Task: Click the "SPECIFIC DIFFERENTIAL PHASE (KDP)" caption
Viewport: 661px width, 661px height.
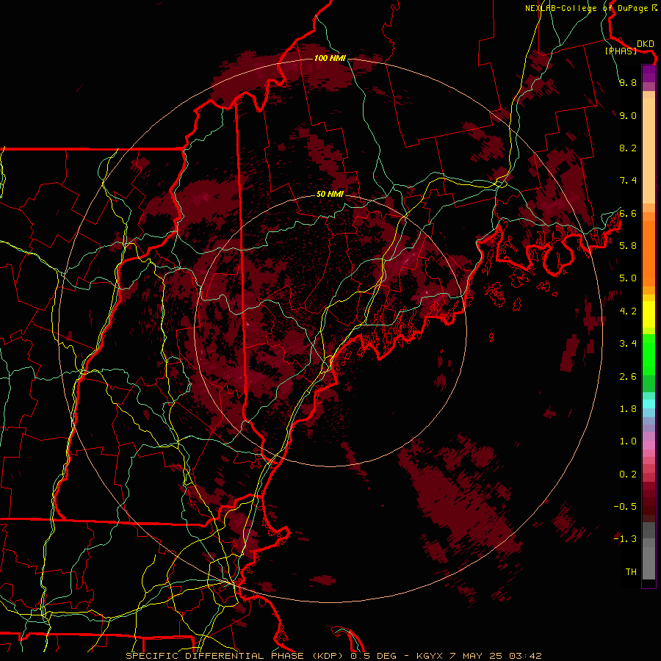Action: click(x=235, y=656)
